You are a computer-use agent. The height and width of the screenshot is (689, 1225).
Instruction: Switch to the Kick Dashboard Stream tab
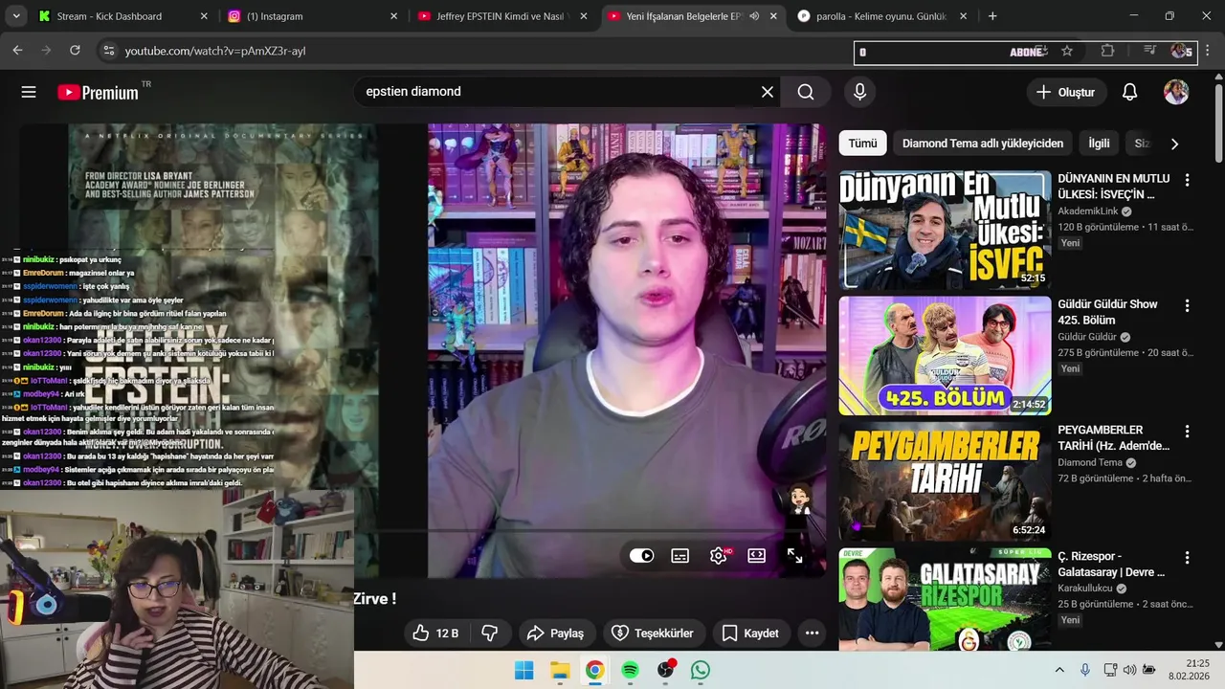point(122,16)
